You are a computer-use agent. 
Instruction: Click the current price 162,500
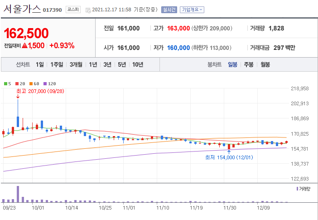(x=26, y=33)
